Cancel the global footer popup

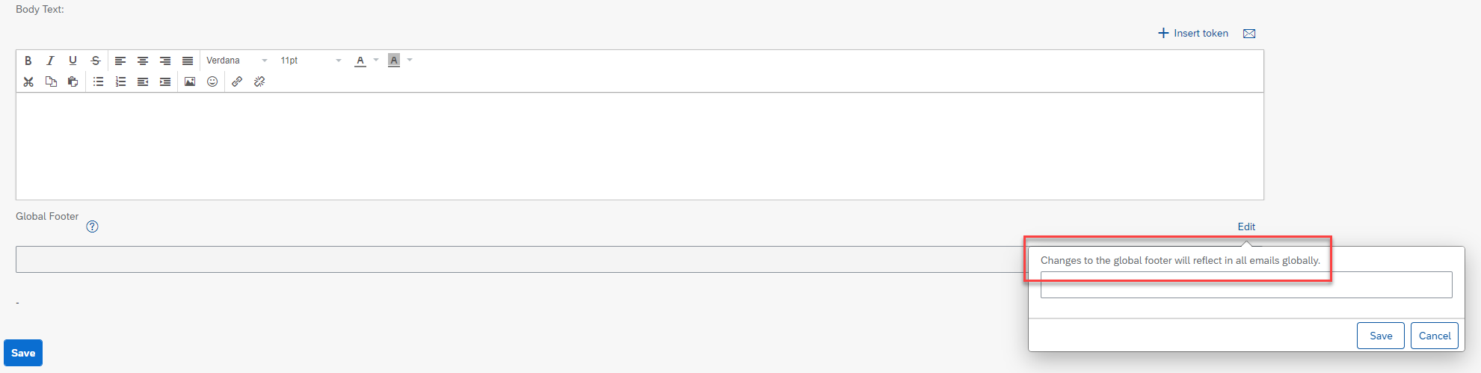click(1435, 336)
